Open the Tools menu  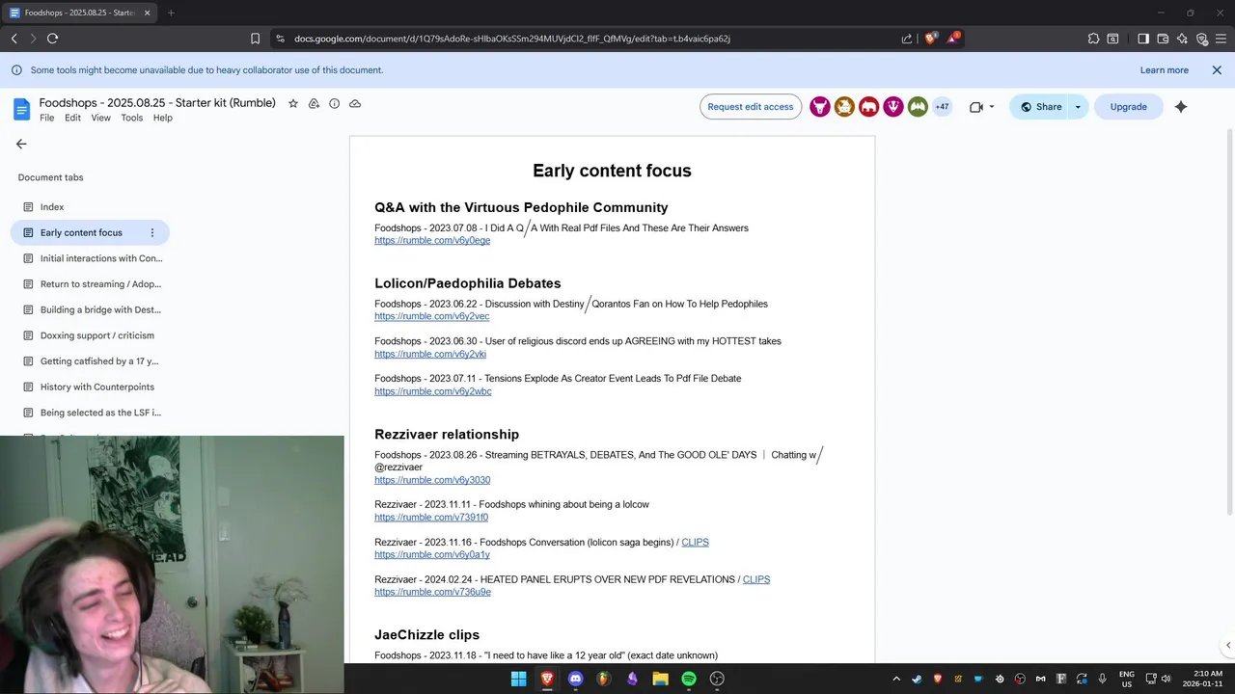(132, 118)
